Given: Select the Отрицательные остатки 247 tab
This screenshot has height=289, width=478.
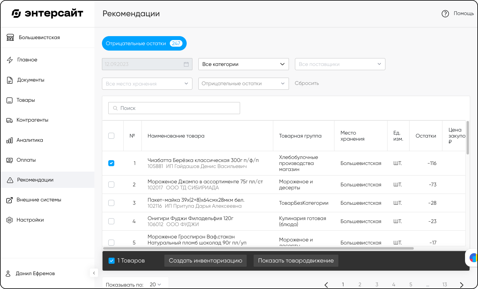Looking at the screenshot, I should [144, 43].
